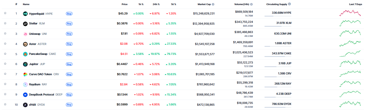Star Hyperliquid to add to watchlist

(5, 13)
